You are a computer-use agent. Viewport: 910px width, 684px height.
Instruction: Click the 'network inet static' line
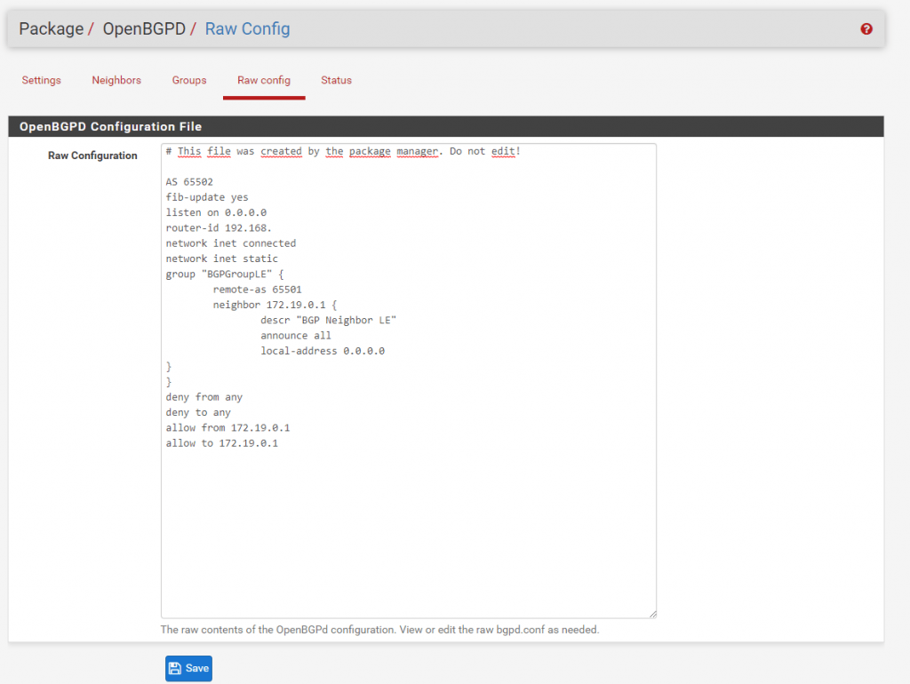coord(221,258)
